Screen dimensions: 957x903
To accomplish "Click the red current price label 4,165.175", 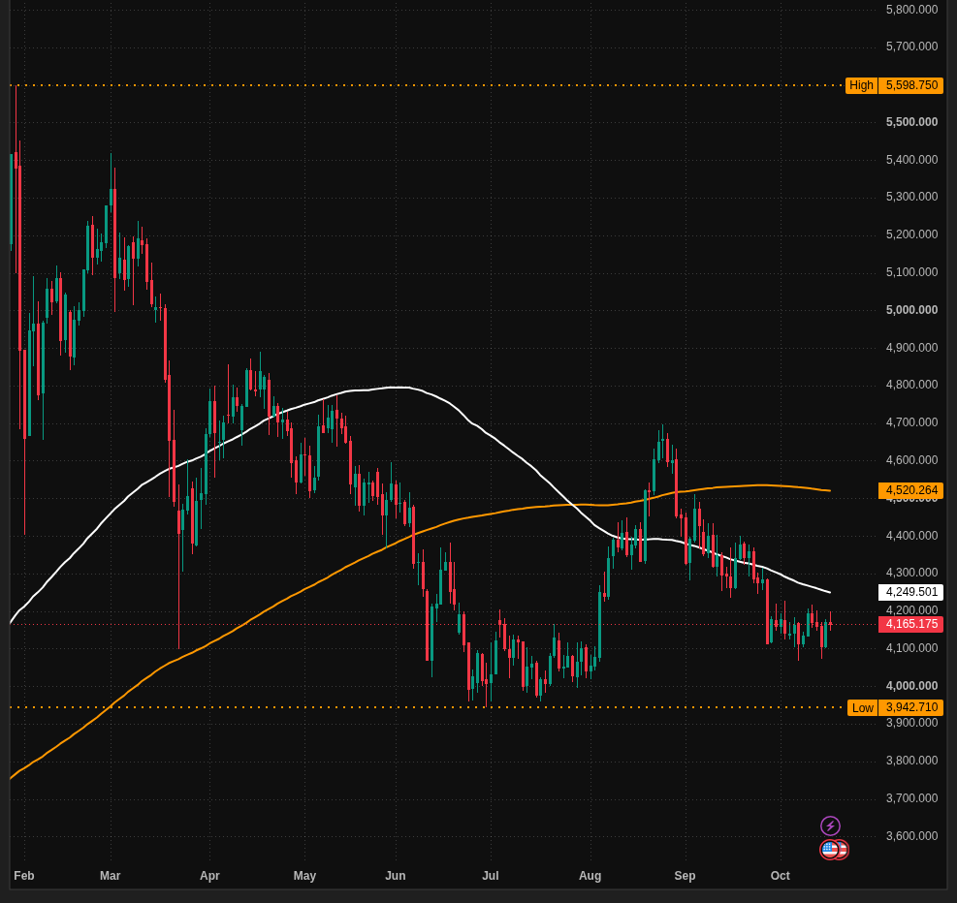I will [x=911, y=624].
